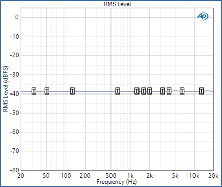
Task: Select the RMS Level (dBFS) vertical axis label
Action: point(6,88)
